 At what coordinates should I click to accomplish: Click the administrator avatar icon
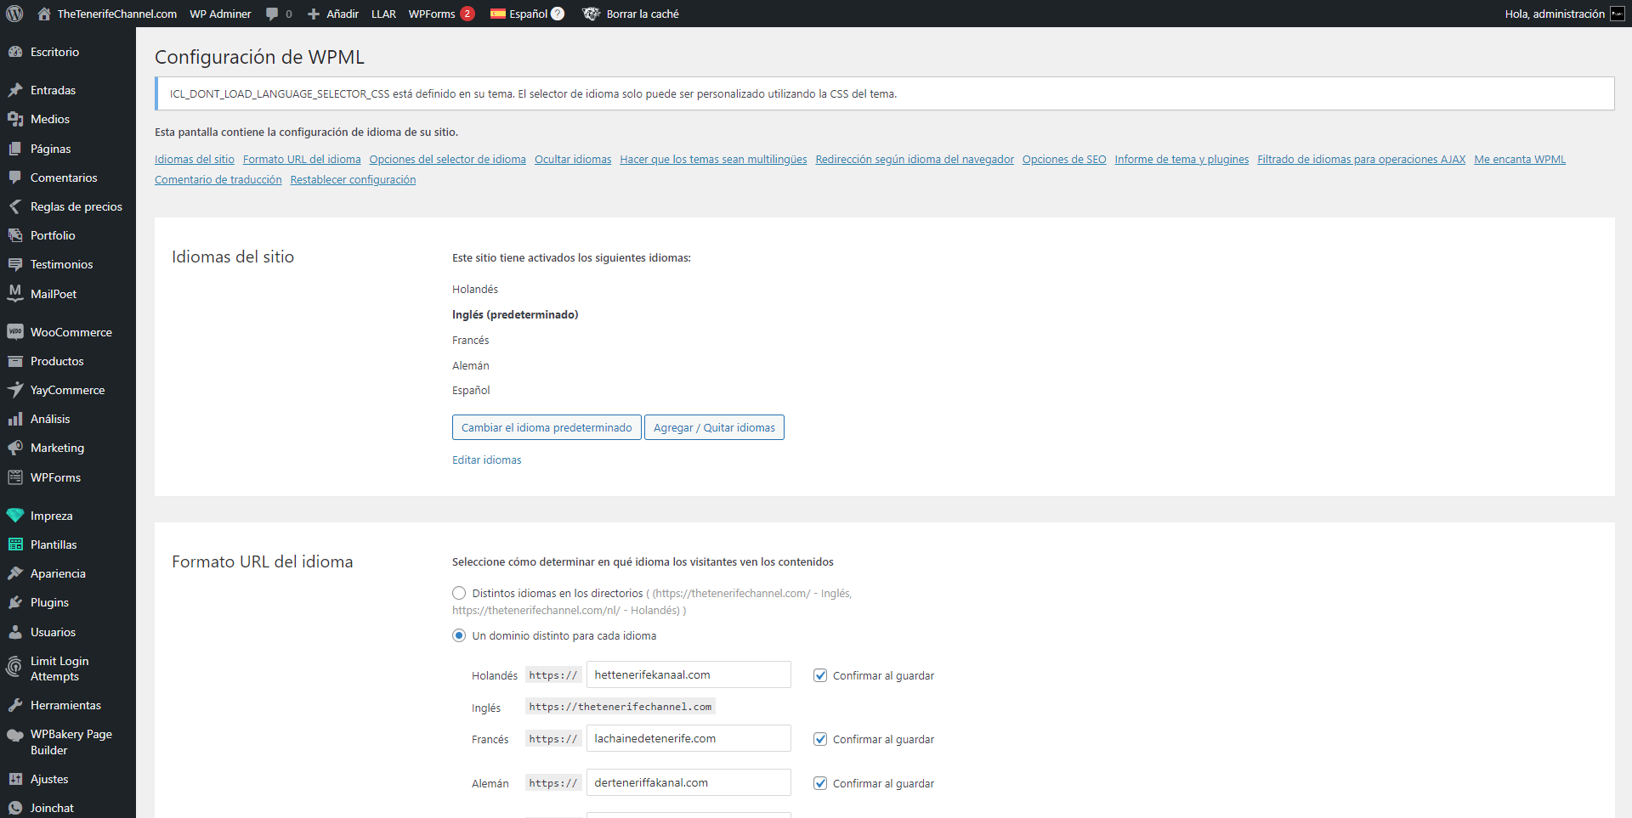click(x=1618, y=14)
